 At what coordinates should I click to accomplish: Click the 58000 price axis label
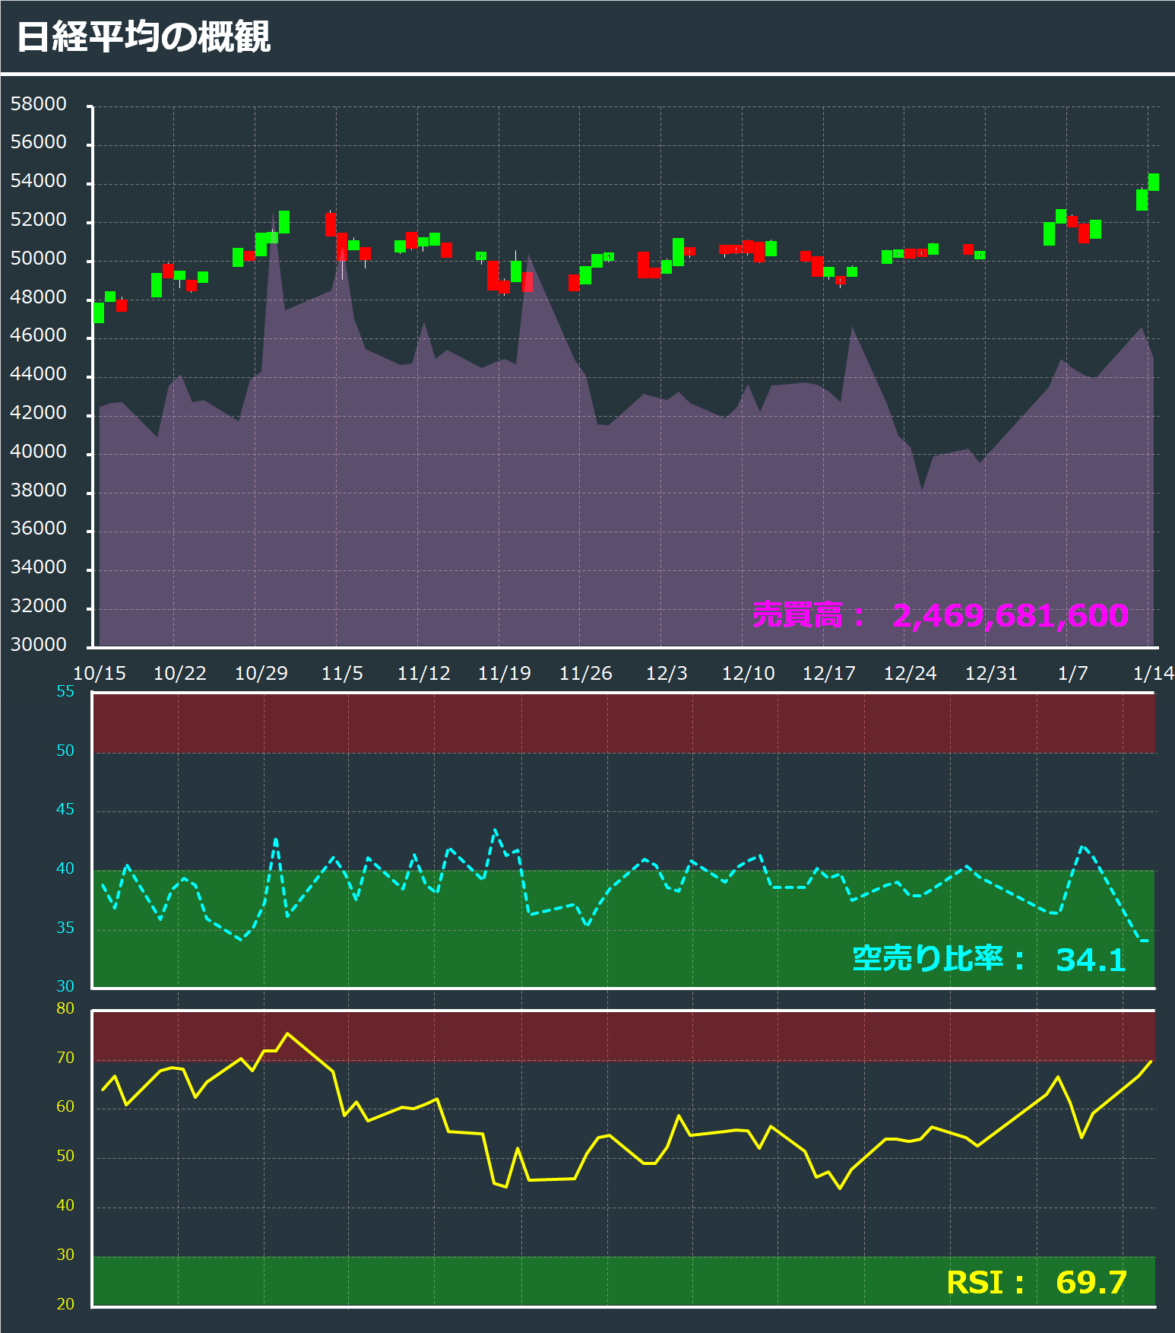pyautogui.click(x=38, y=104)
